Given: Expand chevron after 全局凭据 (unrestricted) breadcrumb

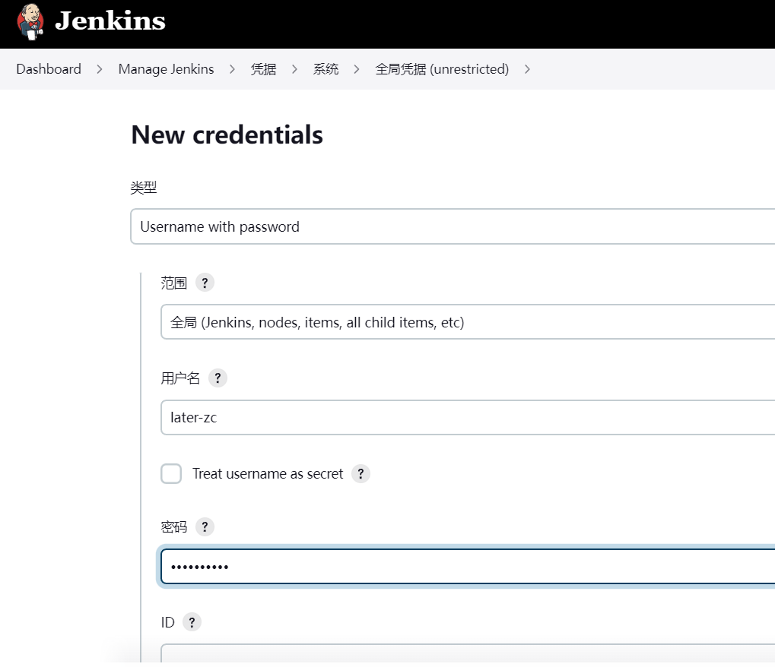Looking at the screenshot, I should pyautogui.click(x=527, y=69).
